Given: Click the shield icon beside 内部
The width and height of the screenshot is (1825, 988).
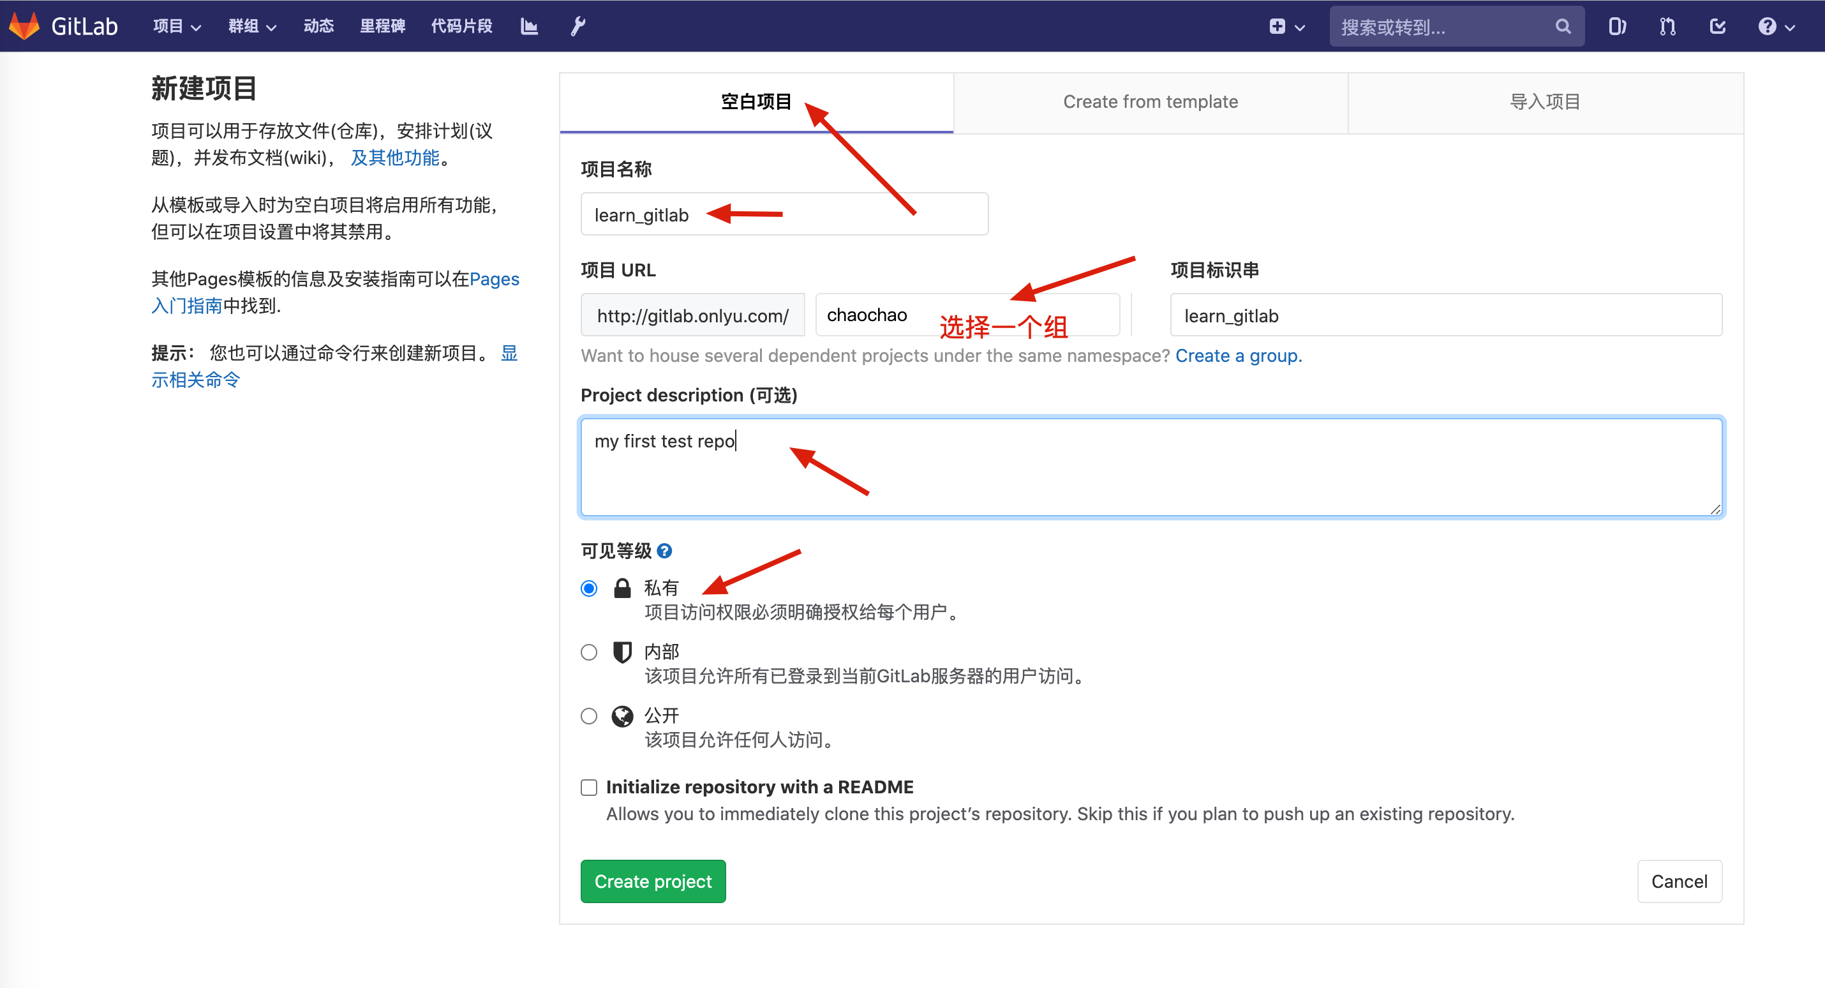Looking at the screenshot, I should (622, 652).
